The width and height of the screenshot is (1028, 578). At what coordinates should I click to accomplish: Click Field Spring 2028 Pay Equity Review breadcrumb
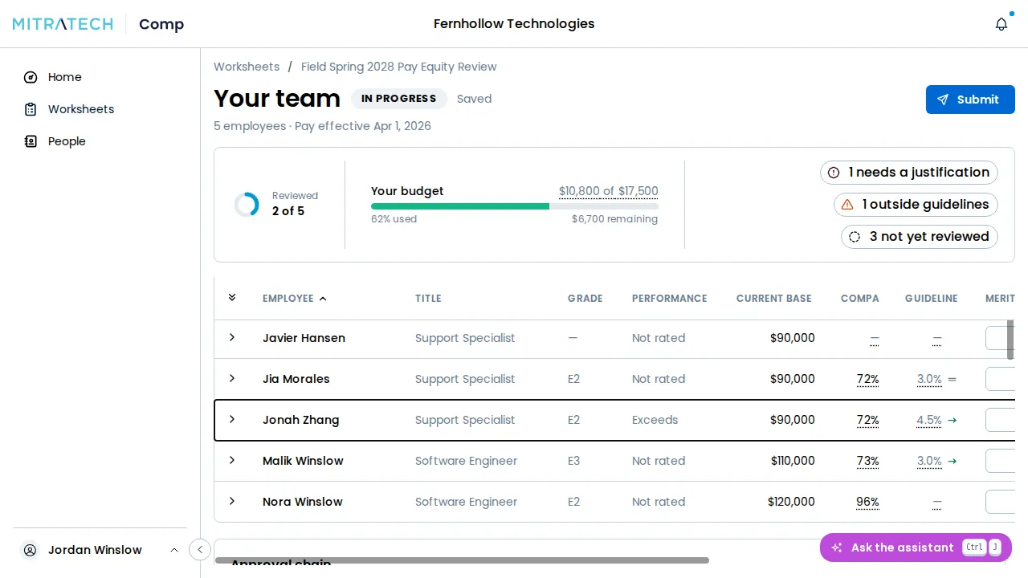point(398,67)
